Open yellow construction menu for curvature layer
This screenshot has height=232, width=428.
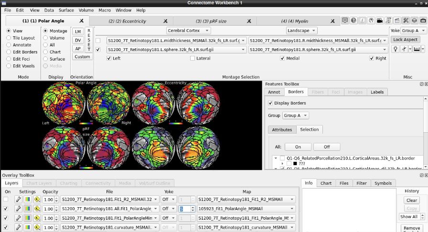37,227
